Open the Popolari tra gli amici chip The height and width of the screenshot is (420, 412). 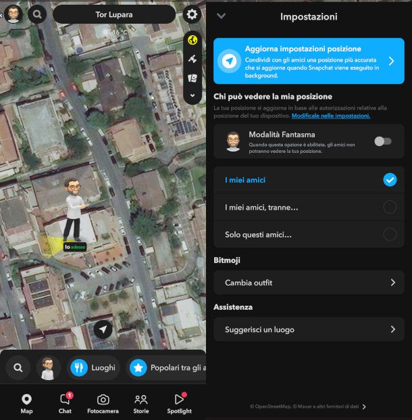[166, 368]
